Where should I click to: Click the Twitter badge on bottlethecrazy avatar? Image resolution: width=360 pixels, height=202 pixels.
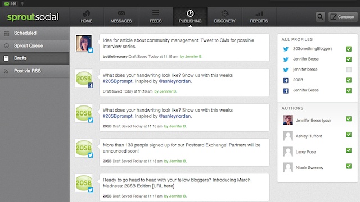pos(91,50)
